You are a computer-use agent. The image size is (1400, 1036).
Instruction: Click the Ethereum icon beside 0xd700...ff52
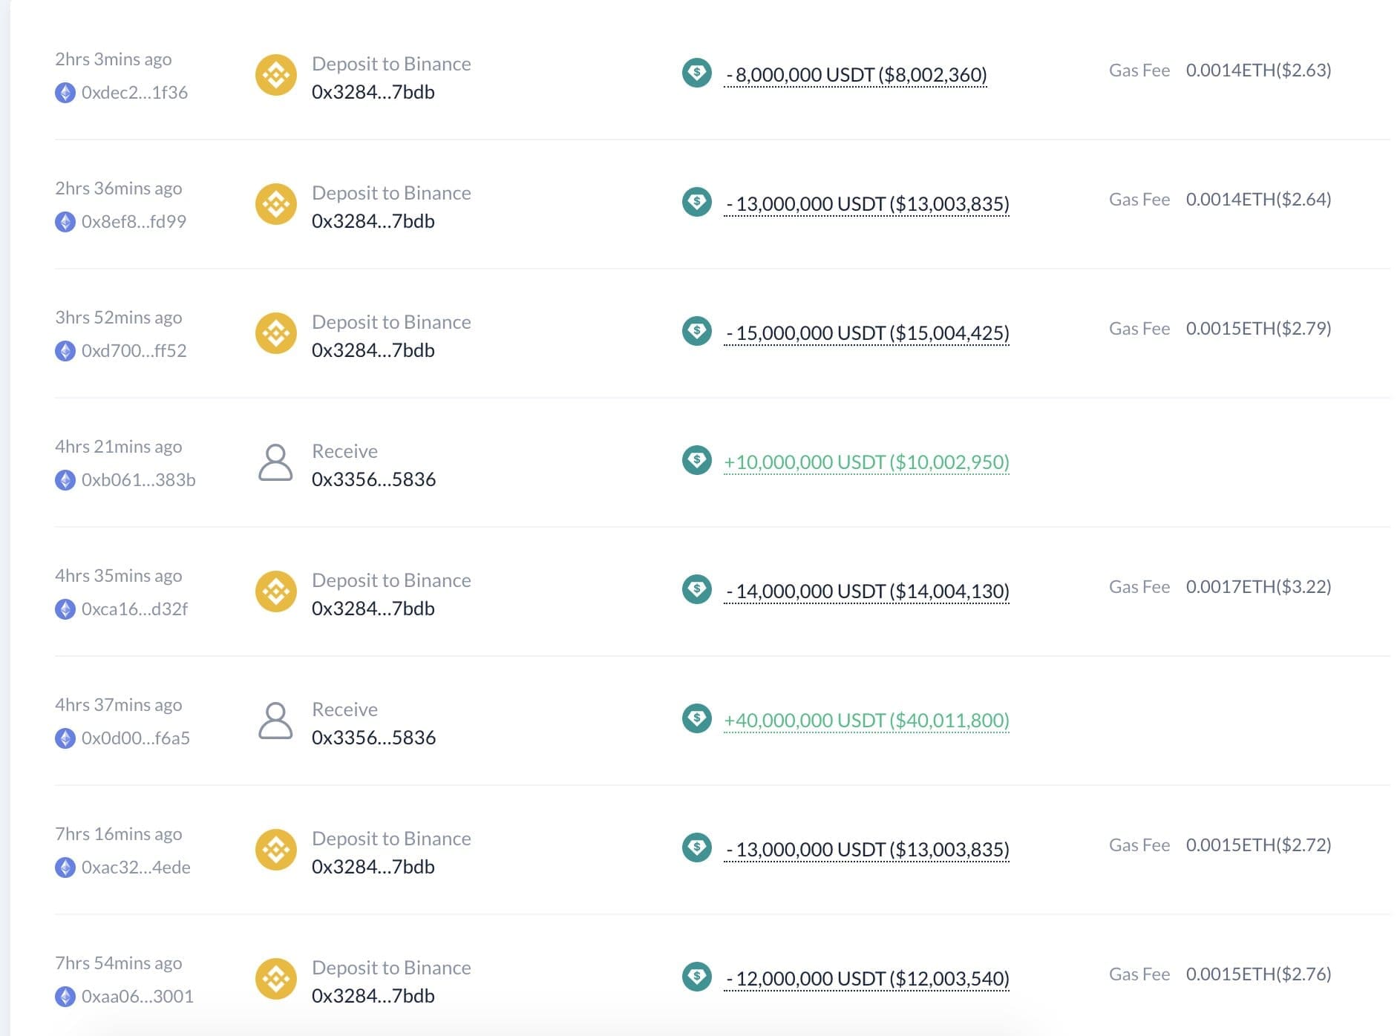(65, 351)
